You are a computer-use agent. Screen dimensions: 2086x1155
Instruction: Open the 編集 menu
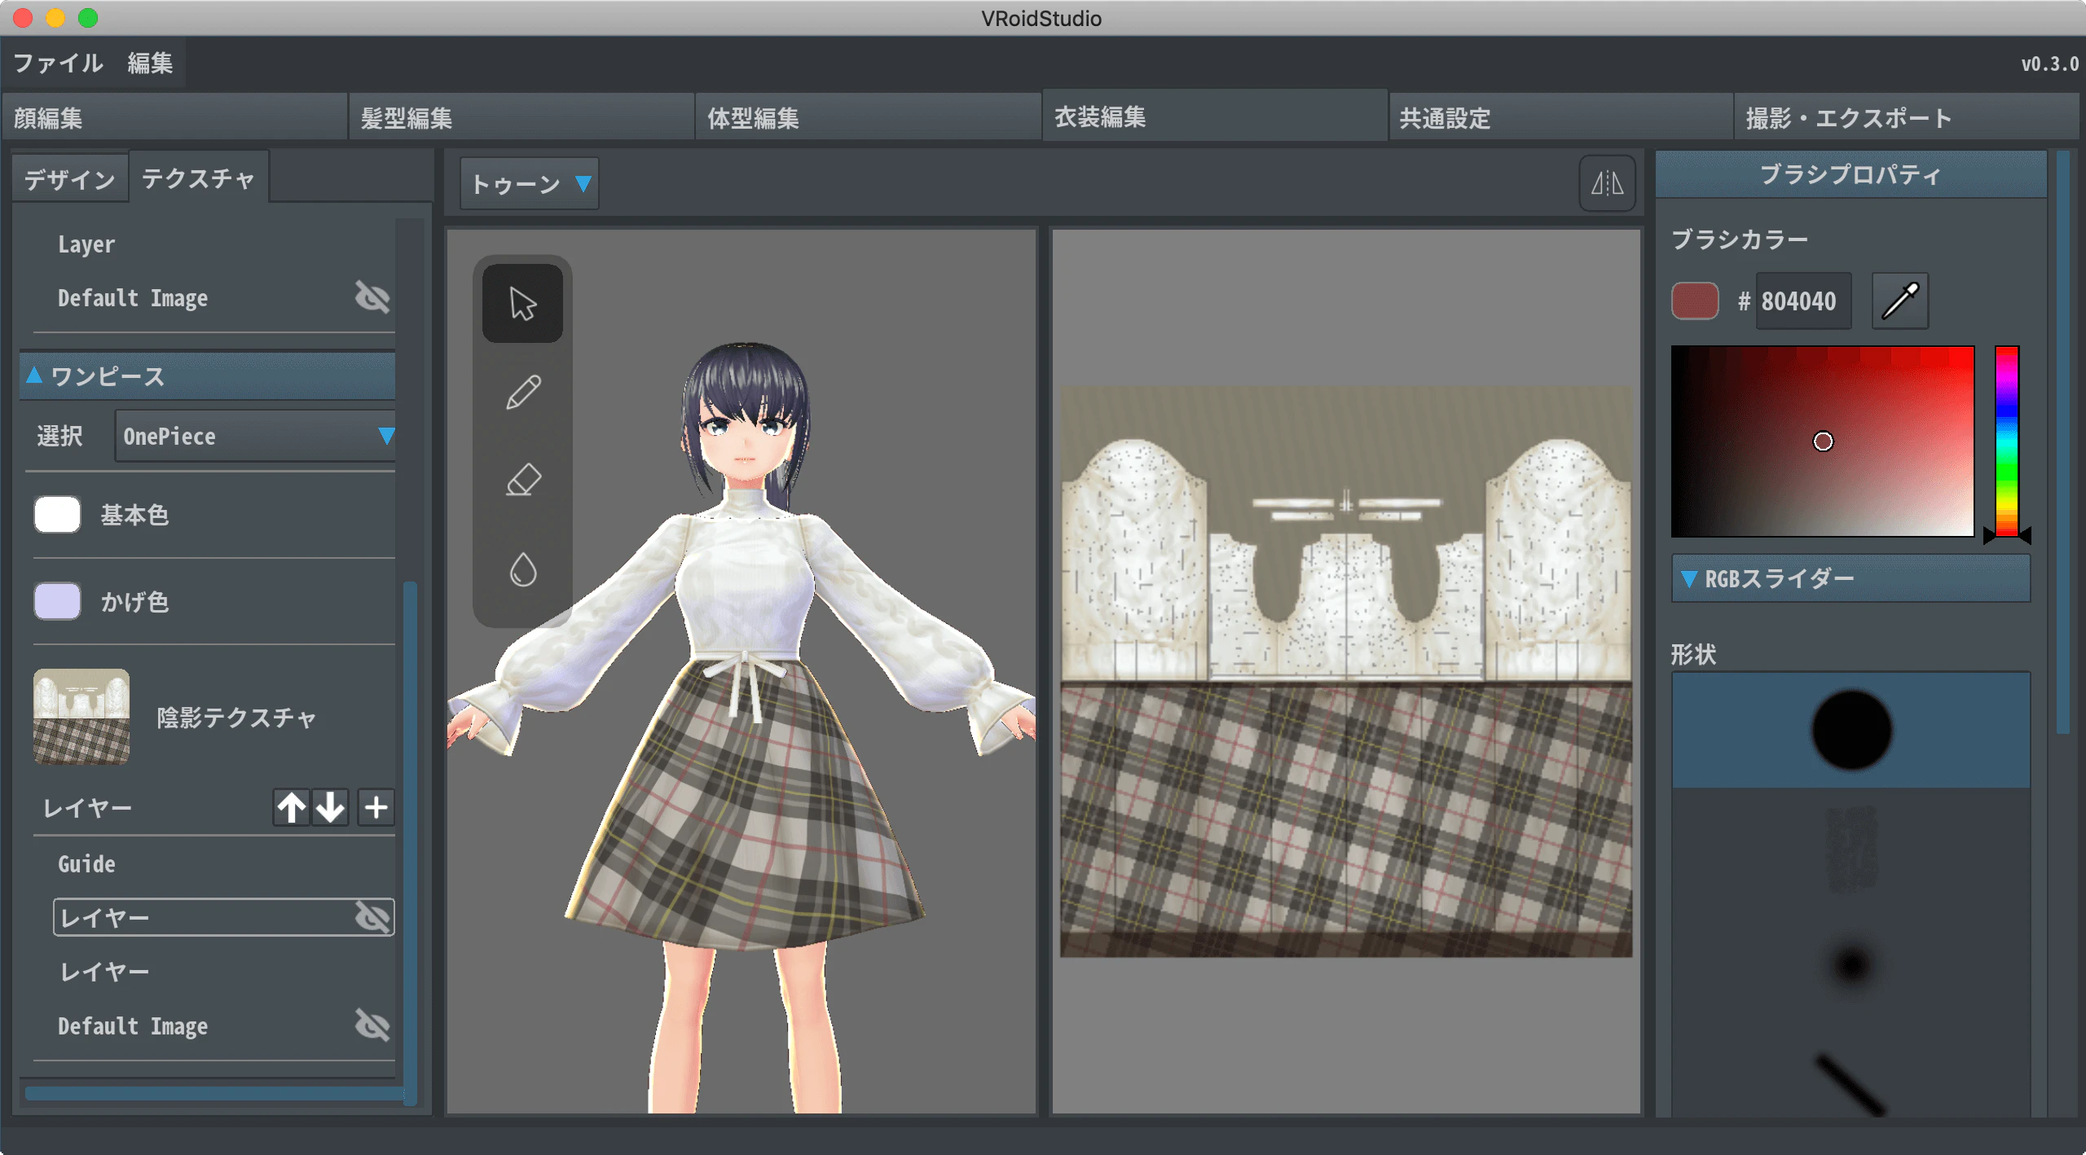pyautogui.click(x=150, y=63)
